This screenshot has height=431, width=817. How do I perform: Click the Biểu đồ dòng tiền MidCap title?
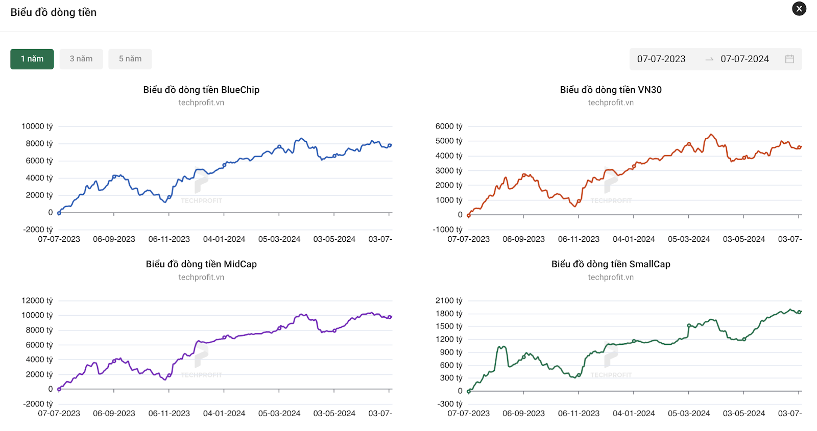(201, 264)
